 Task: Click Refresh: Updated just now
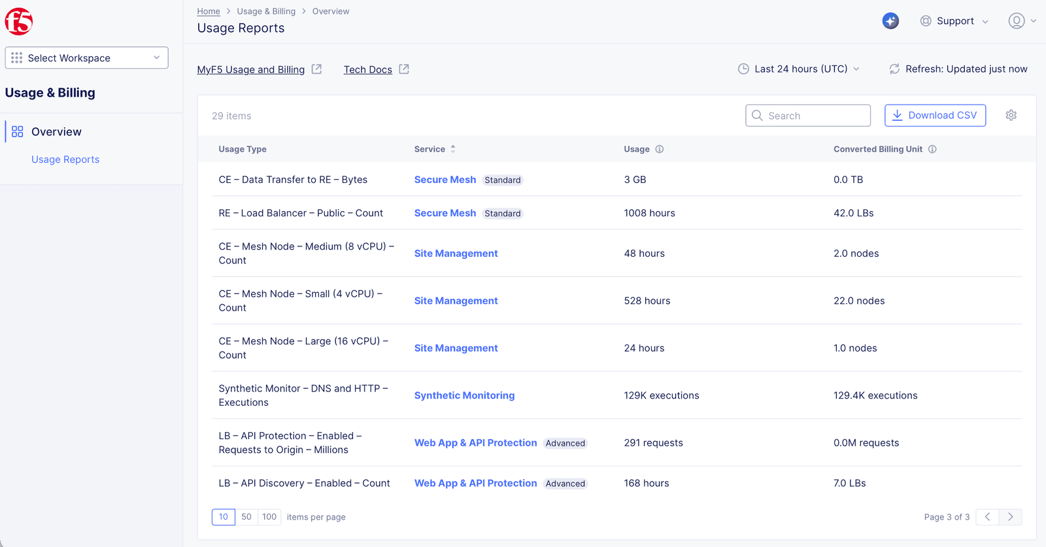point(958,69)
